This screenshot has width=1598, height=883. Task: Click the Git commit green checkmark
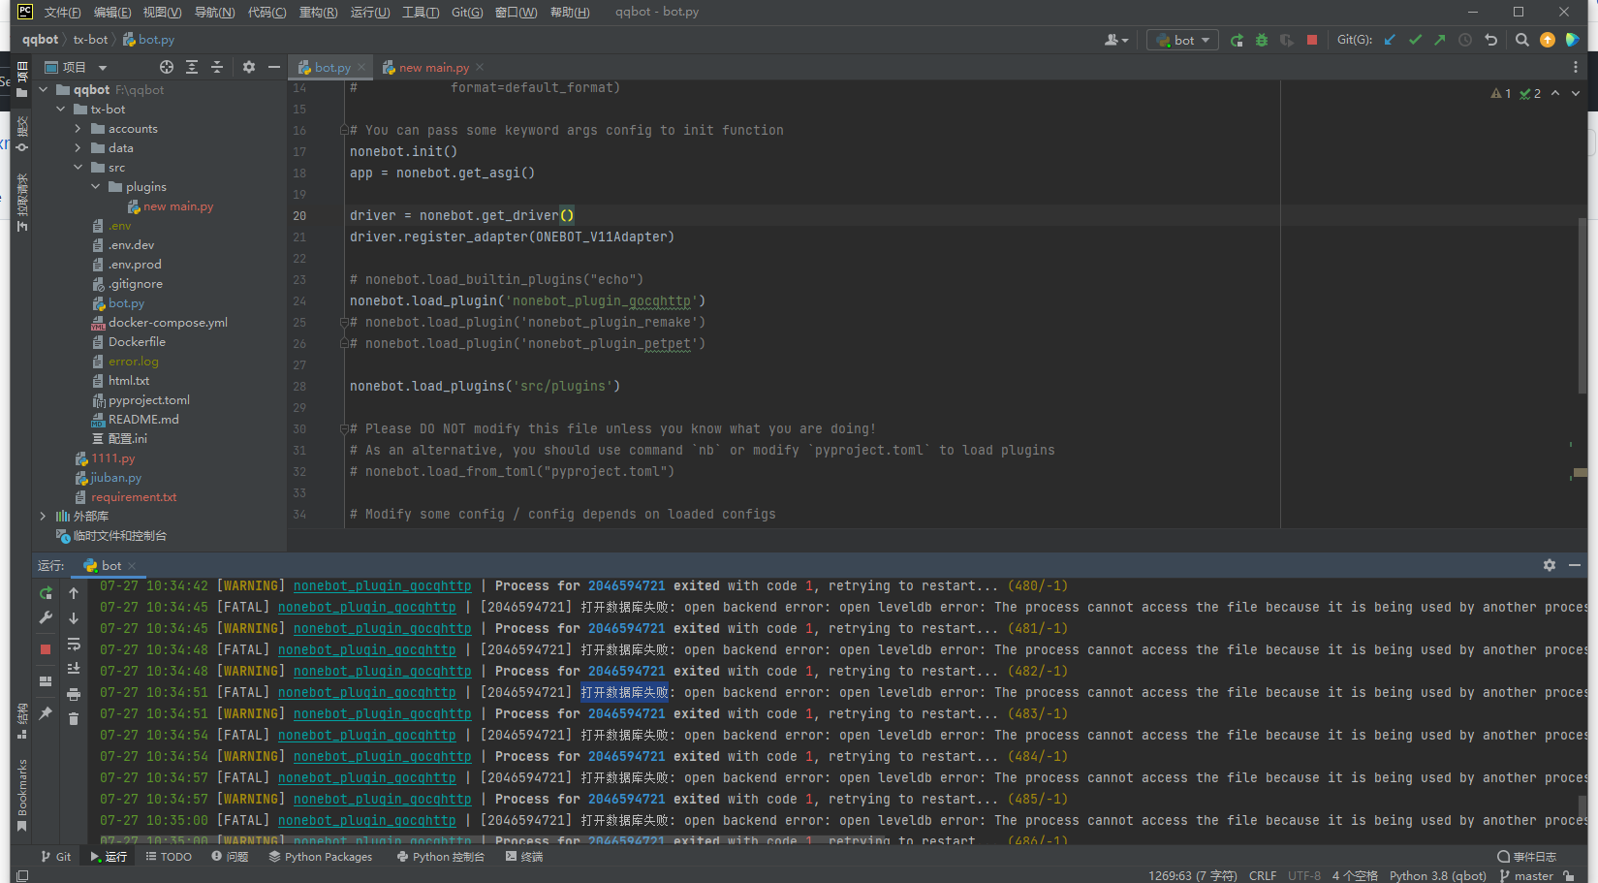tap(1415, 40)
